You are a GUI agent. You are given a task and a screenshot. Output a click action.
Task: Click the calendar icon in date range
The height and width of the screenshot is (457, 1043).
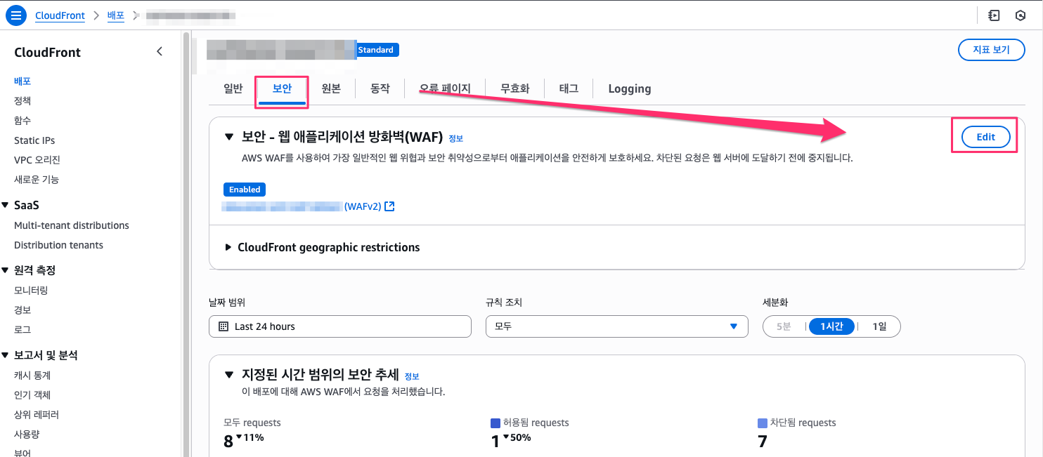[x=223, y=326]
